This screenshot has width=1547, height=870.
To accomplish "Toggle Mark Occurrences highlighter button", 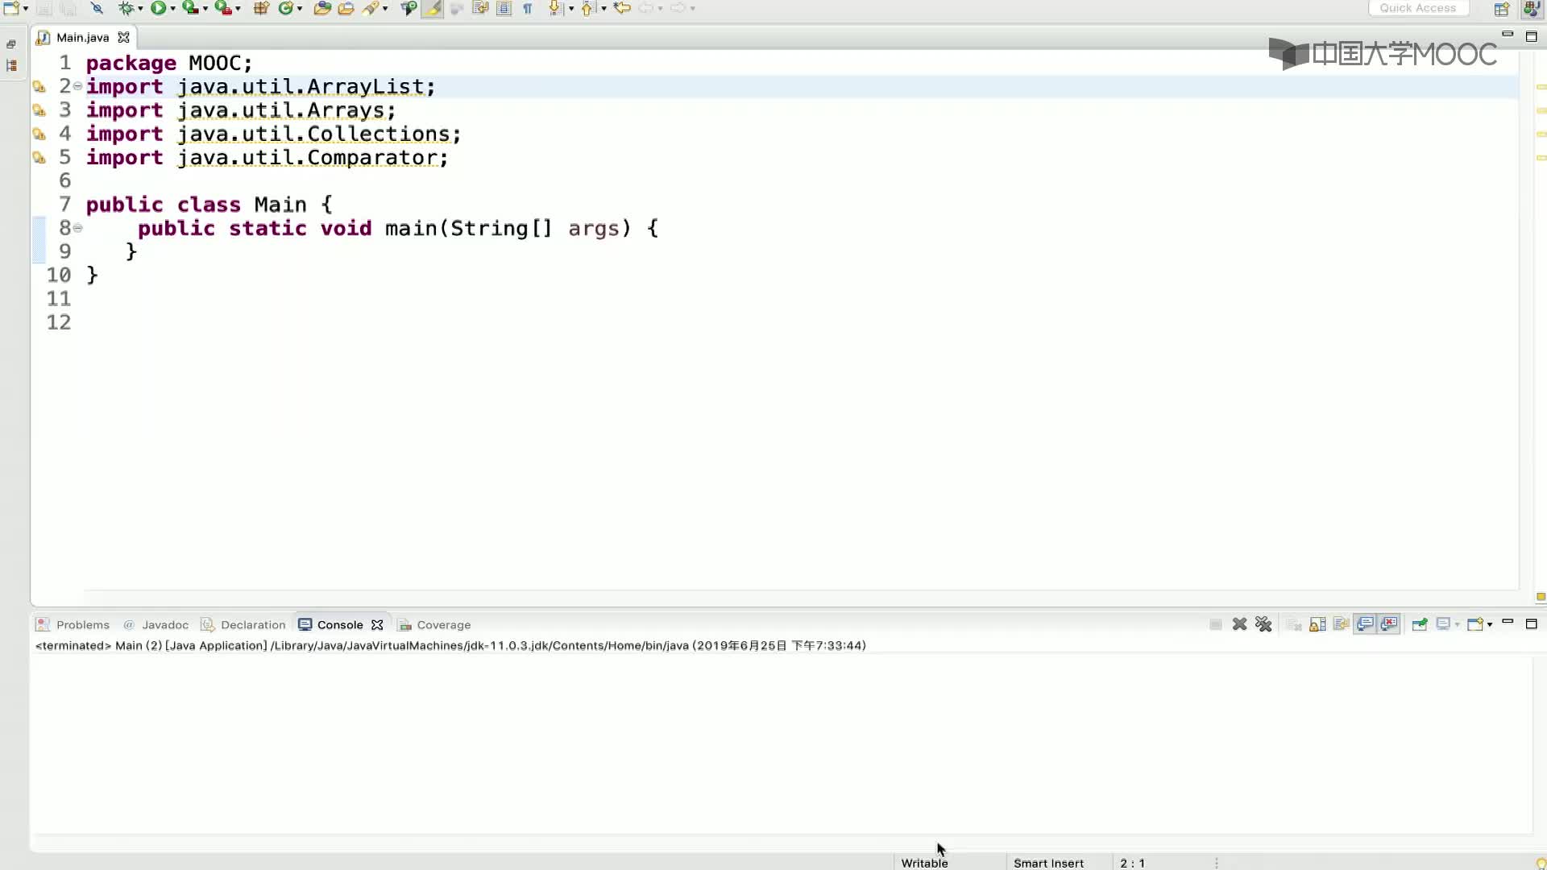I will (433, 8).
